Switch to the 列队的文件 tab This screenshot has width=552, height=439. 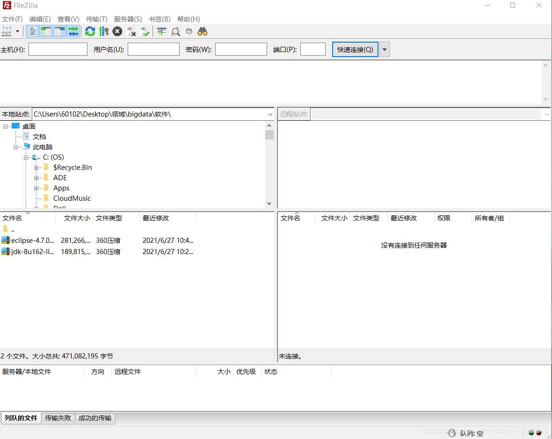pyautogui.click(x=21, y=418)
